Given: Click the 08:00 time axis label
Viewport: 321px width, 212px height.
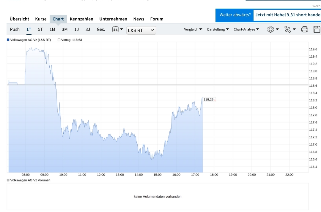Looking at the screenshot, I should pyautogui.click(x=26, y=175).
